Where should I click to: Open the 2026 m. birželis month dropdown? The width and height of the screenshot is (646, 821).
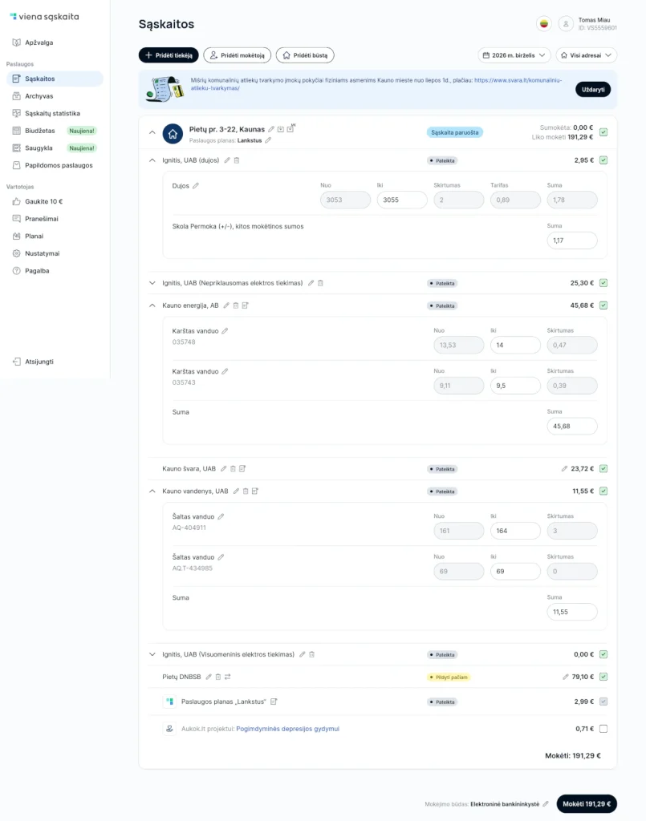[x=514, y=55]
